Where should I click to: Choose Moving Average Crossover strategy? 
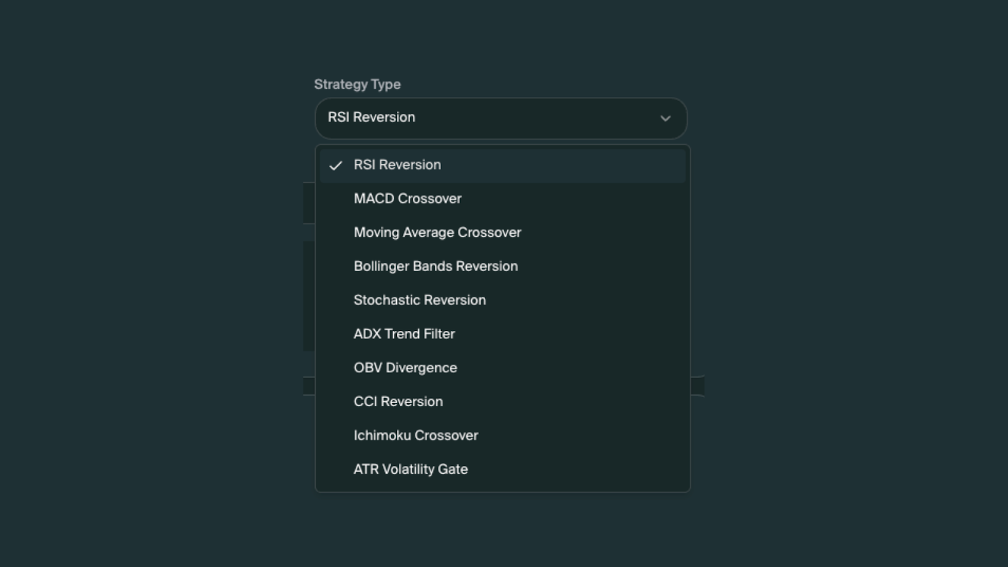point(503,232)
